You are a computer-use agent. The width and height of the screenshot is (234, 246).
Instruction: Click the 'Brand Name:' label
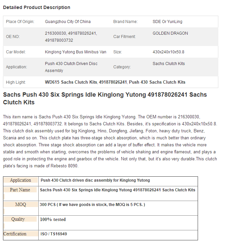pyautogui.click(x=125, y=22)
